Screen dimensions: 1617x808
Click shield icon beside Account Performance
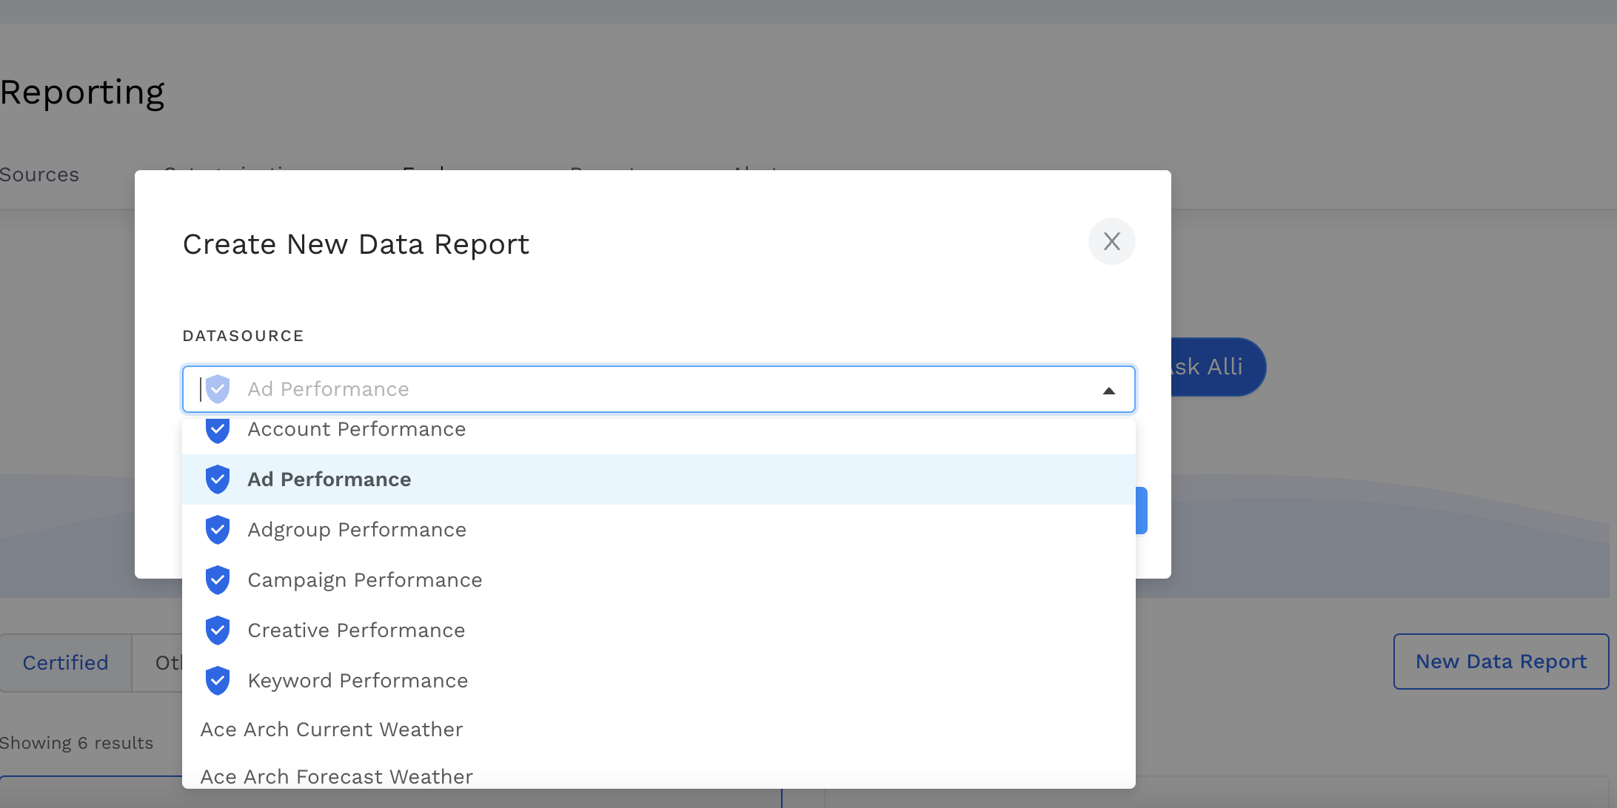click(218, 430)
